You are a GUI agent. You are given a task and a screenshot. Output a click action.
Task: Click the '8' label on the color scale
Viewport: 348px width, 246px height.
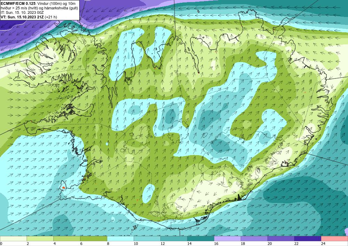[x=108, y=244]
